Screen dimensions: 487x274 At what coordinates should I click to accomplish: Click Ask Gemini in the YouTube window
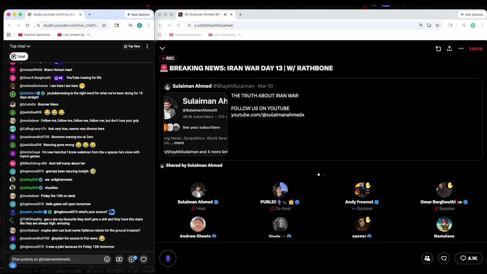tap(138, 14)
